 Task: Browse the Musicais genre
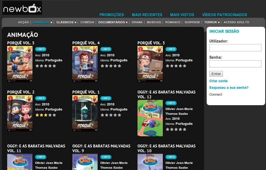click(x=154, y=22)
